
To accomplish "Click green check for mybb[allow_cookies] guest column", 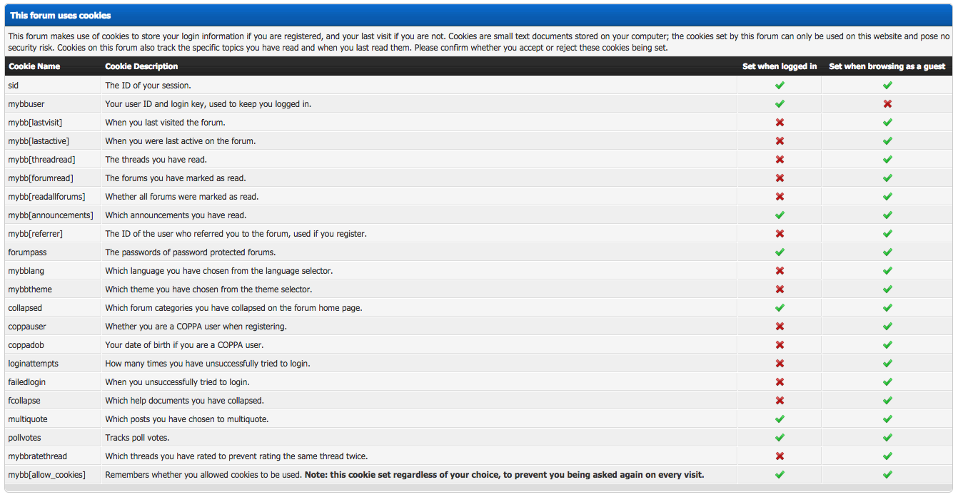I will 887,475.
